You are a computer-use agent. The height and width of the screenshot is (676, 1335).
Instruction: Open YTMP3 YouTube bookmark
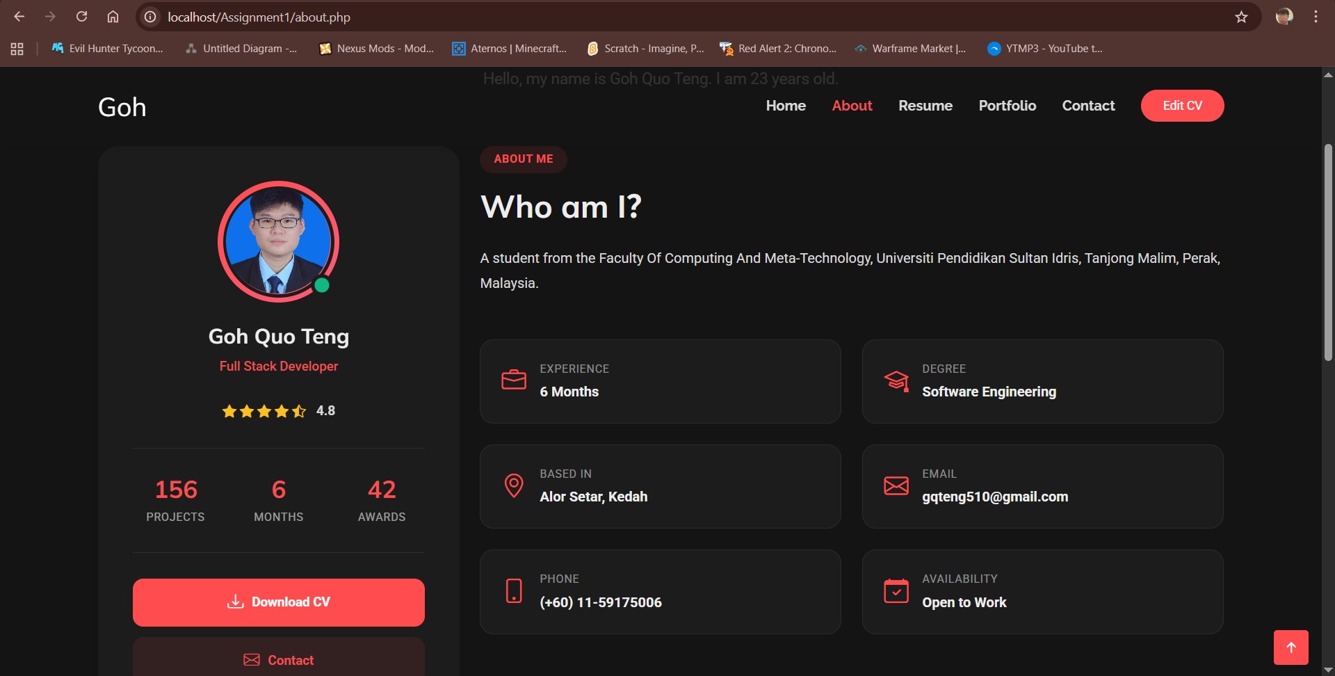(x=1045, y=49)
